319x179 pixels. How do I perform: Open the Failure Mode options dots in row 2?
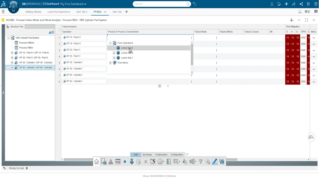point(216,44)
